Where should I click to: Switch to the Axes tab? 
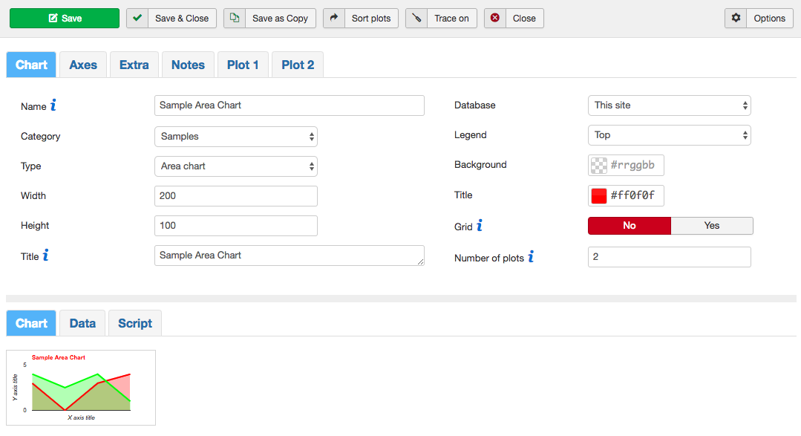point(83,65)
